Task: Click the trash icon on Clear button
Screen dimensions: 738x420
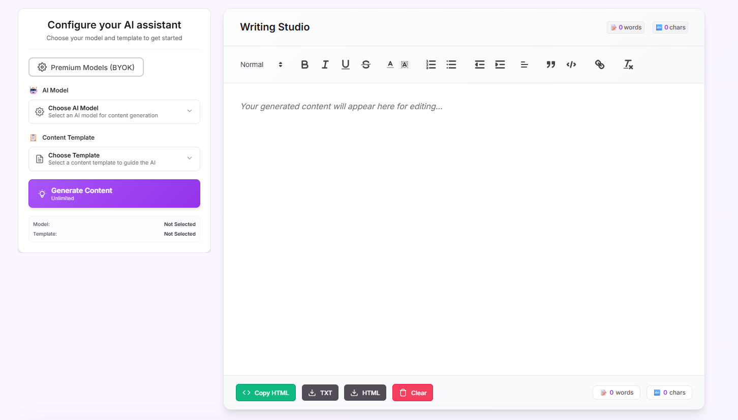Action: [403, 393]
